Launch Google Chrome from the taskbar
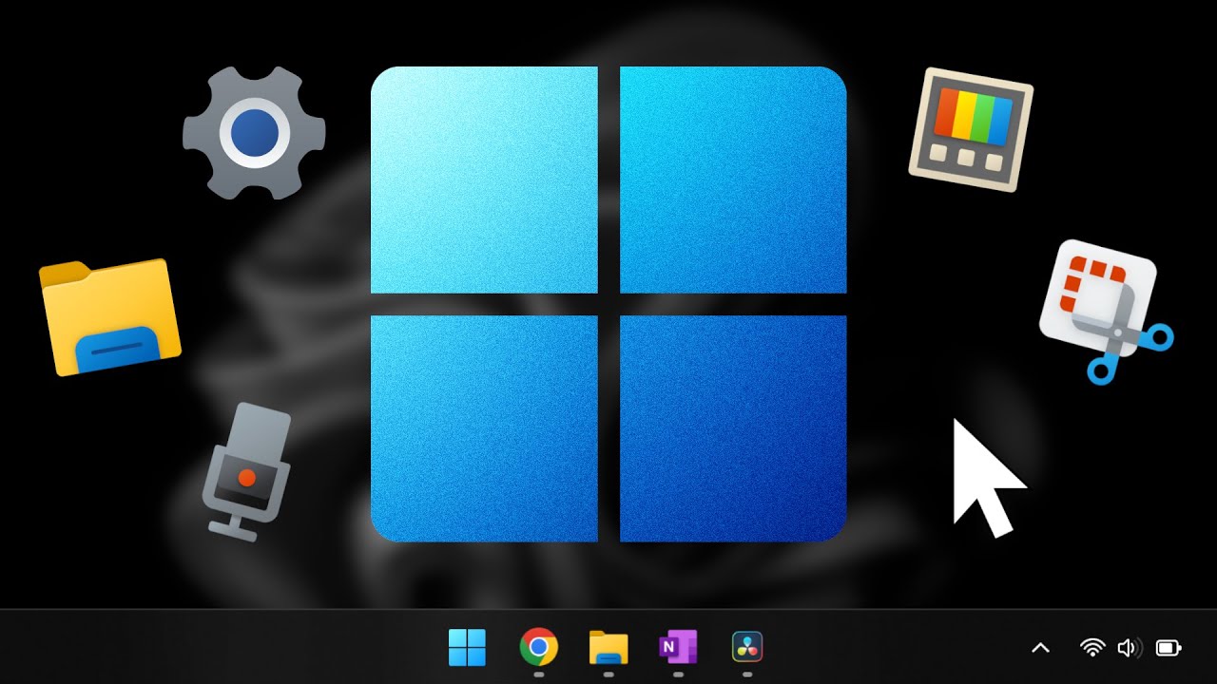 coord(538,648)
